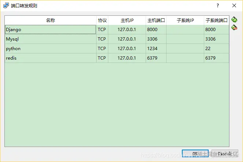
Task: Click guest port 22 in python row
Action: 217,49
